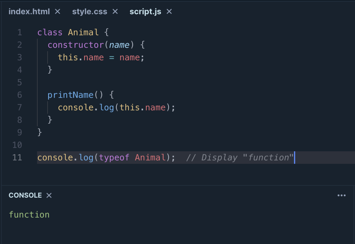Close the script.js tab
Screen dimensions: 355x244
coord(169,11)
